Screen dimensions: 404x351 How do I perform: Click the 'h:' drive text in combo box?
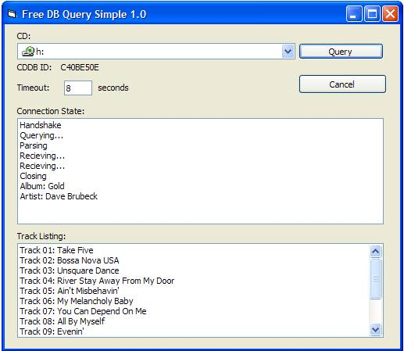click(x=40, y=52)
